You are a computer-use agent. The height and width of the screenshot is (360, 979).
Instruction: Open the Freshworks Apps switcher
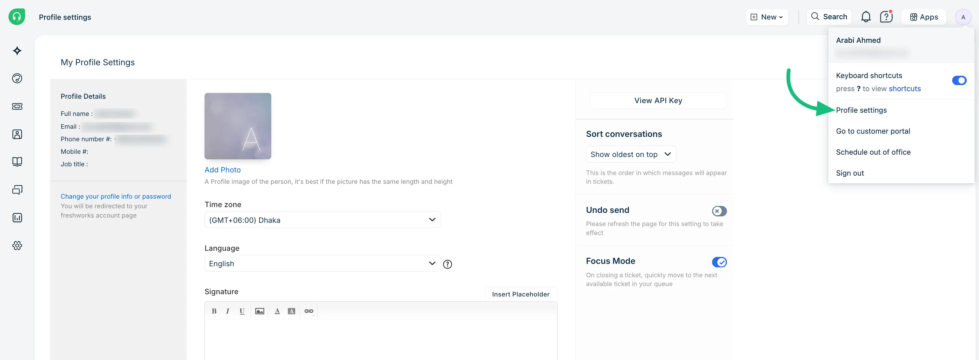point(924,17)
